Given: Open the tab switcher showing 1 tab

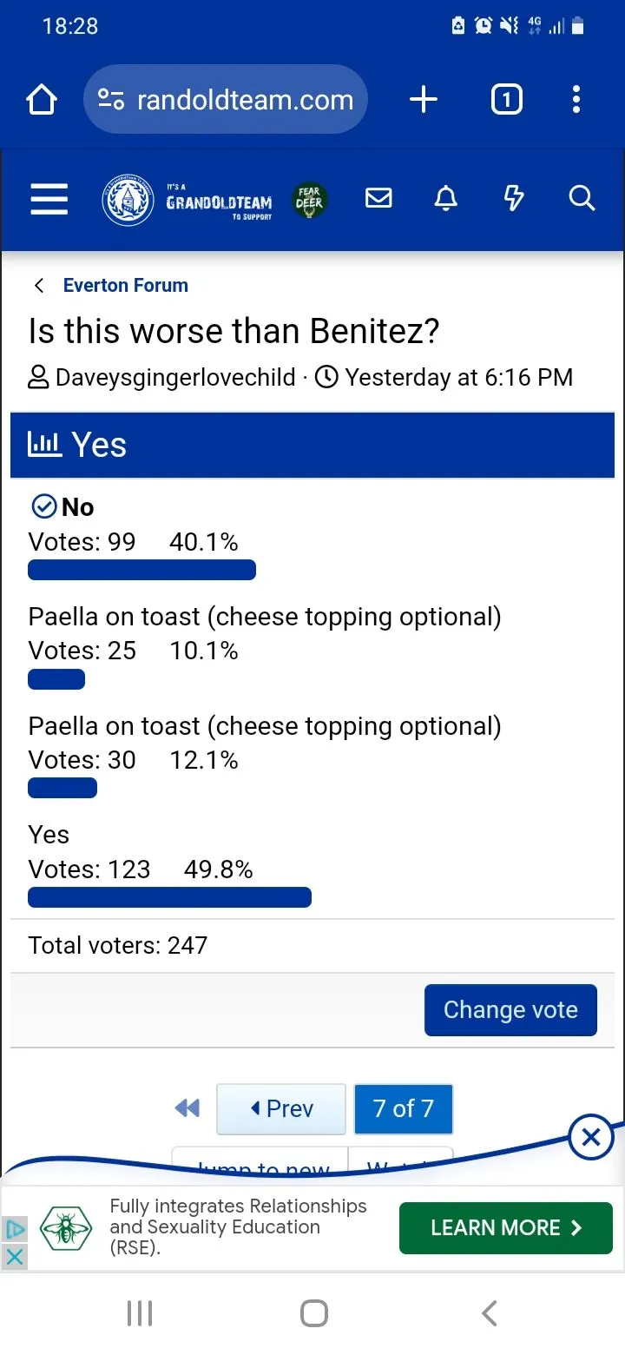Looking at the screenshot, I should click(x=506, y=100).
